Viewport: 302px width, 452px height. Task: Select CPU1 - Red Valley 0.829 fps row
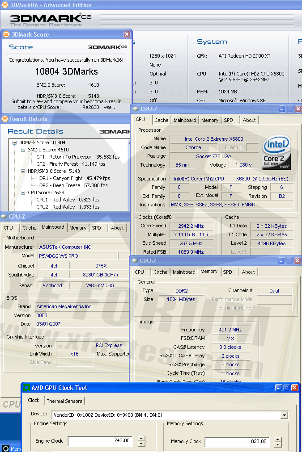point(68,200)
